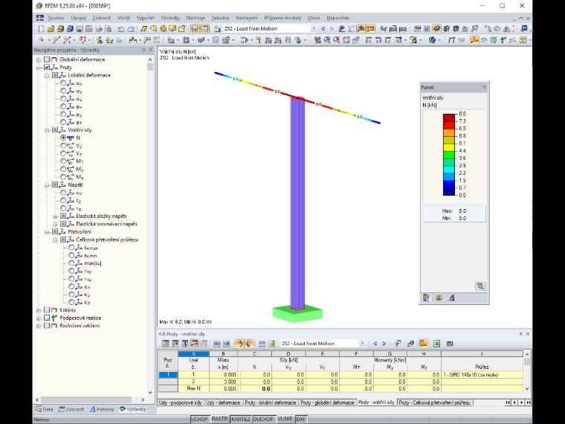Select the Mz moment radio button
565x424 pixels.
point(63,177)
